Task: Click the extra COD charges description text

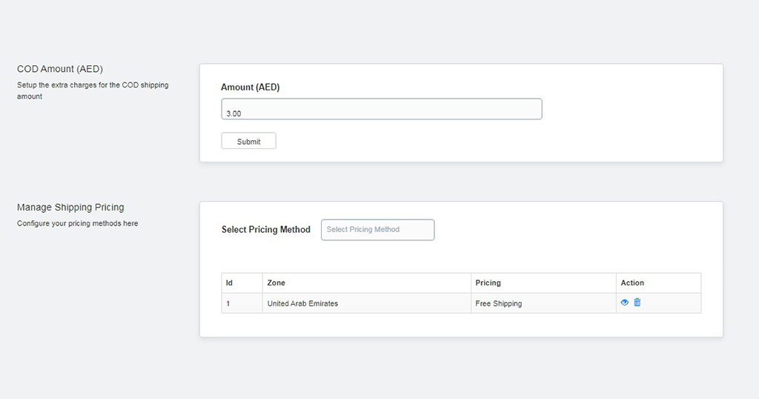Action: click(93, 90)
